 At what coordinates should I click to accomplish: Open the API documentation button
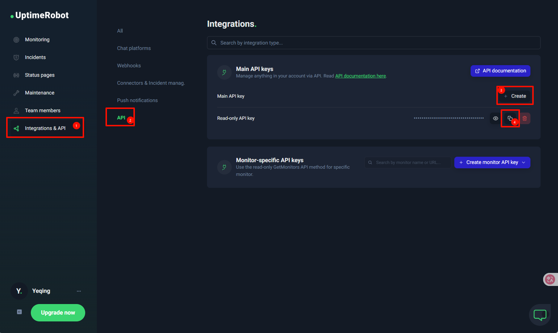click(x=500, y=71)
